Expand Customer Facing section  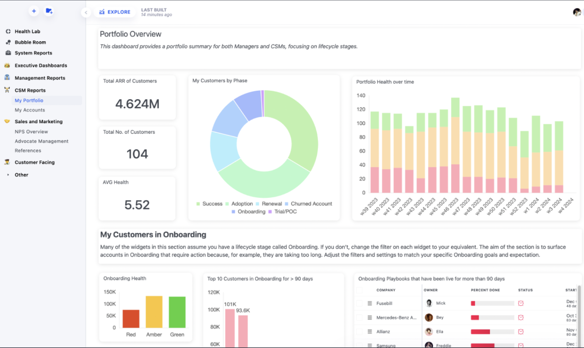tap(35, 162)
